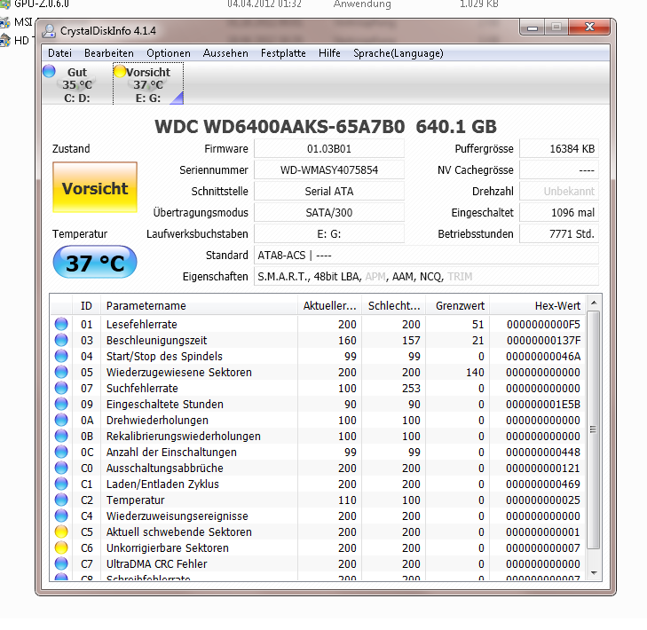Click the Laufwerksbuchstaben field E: G:
This screenshot has height=630, width=647.
click(329, 234)
